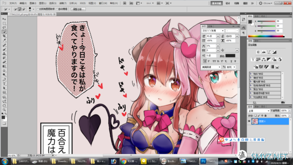Click the Black & White adjustment icon
The height and width of the screenshot is (165, 293).
[x=269, y=59]
